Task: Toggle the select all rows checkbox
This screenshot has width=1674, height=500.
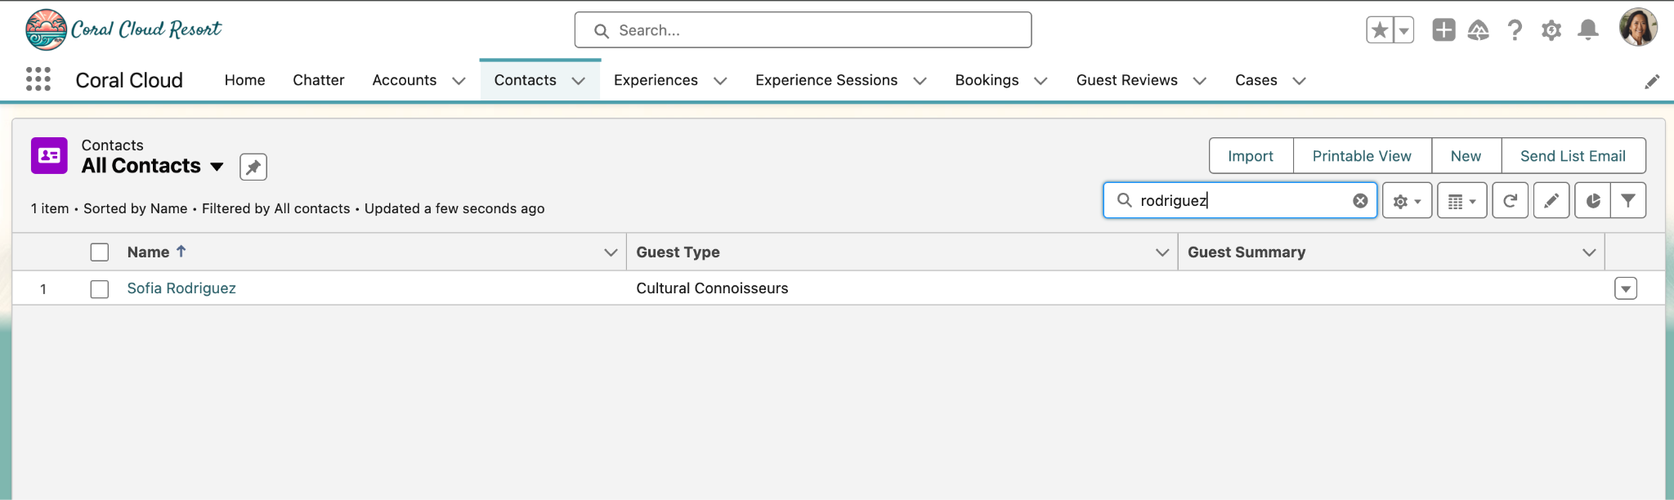Action: point(100,252)
